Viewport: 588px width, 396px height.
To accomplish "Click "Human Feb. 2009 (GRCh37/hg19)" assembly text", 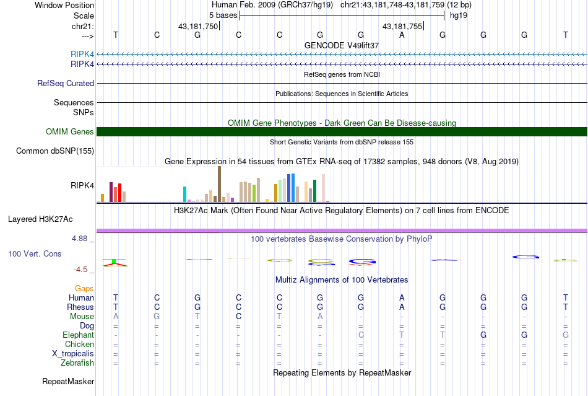I will (x=272, y=5).
